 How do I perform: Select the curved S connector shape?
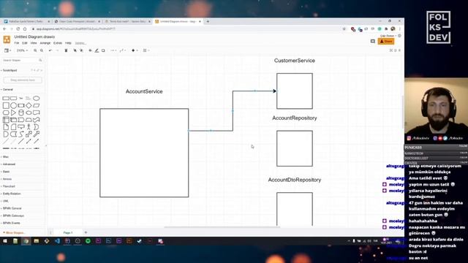click(21, 134)
